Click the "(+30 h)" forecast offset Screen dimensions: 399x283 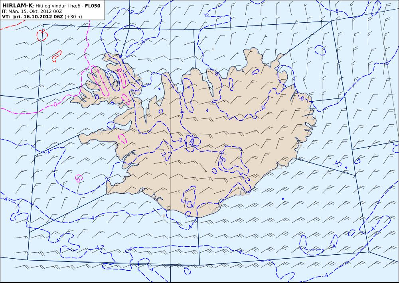73,17
